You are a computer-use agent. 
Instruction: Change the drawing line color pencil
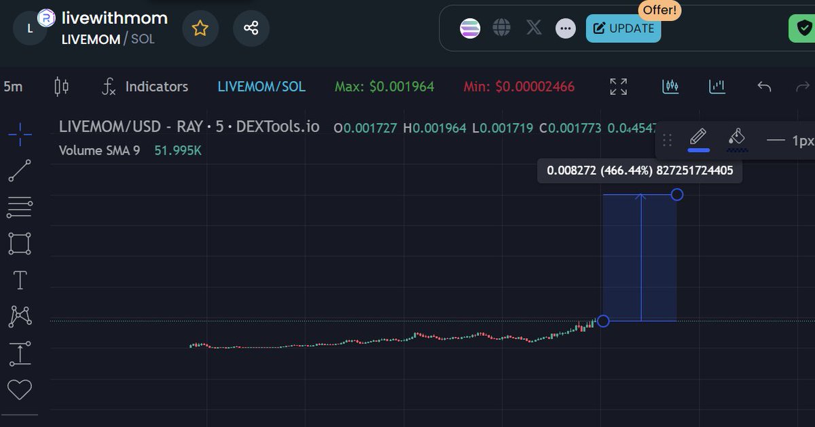coord(699,139)
